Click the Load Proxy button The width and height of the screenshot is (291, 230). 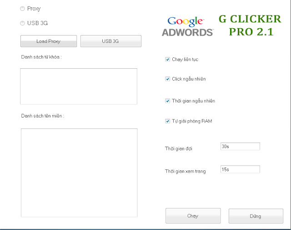[49, 41]
